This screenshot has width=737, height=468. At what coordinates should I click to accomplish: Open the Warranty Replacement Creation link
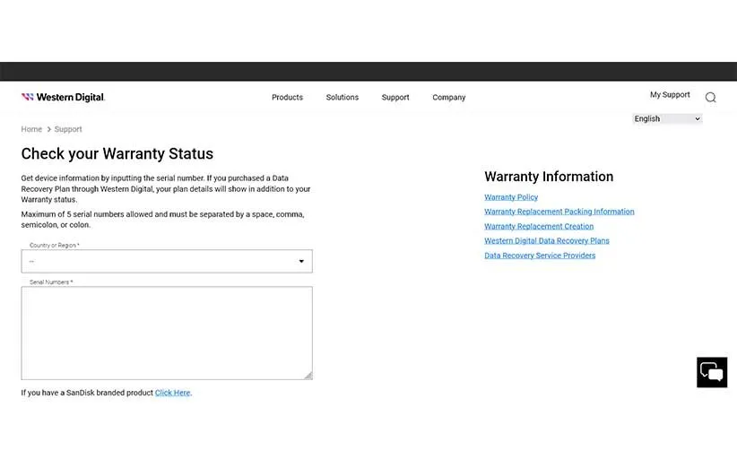[x=539, y=227]
